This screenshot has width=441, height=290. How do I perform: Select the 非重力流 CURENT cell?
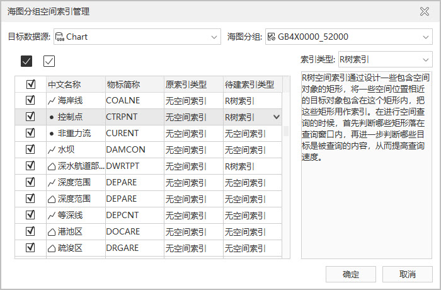(134, 133)
